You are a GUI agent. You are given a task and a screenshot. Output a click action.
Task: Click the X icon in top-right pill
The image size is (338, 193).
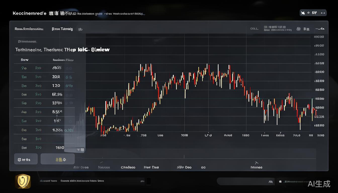pyautogui.click(x=303, y=13)
